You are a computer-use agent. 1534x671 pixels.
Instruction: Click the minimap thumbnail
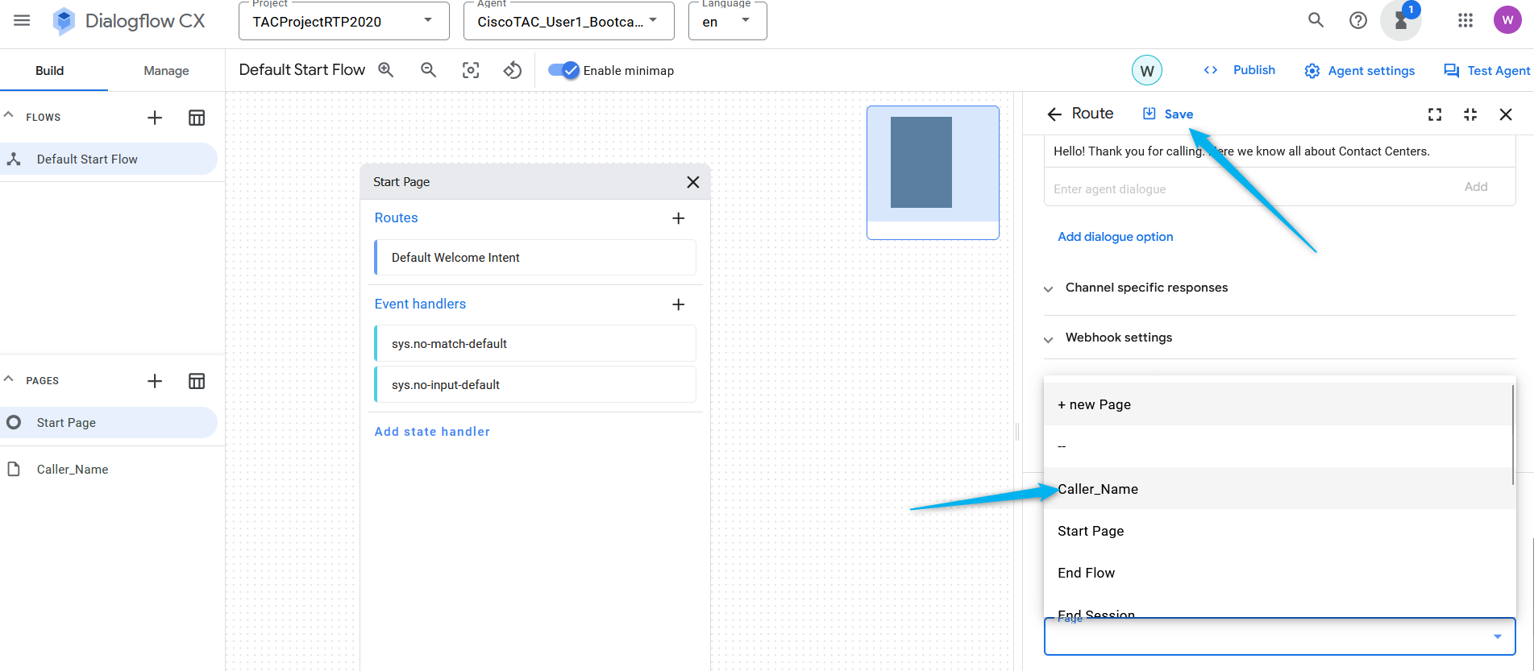(933, 172)
